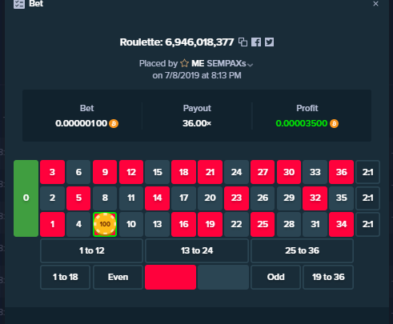Select the top row 2:1 column bet
Viewport: 393px width, 324px height.
(x=367, y=172)
